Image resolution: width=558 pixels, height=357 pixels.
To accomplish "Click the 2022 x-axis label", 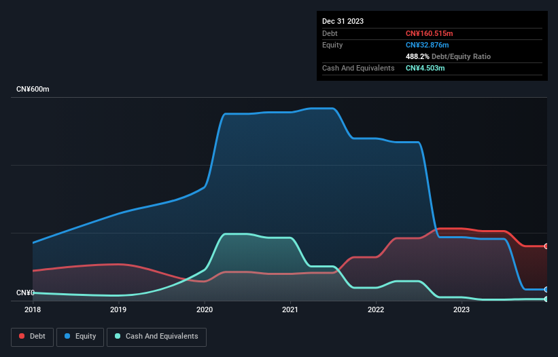I will pyautogui.click(x=376, y=309).
